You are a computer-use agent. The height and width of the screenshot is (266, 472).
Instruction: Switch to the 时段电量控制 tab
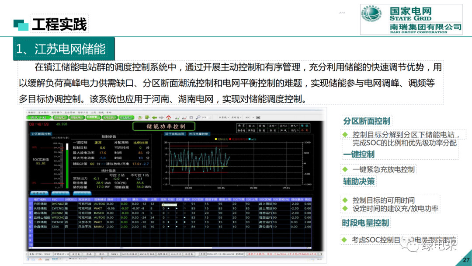pyautogui.click(x=199, y=134)
